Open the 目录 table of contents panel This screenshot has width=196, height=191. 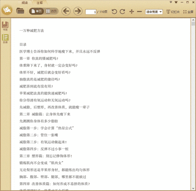5,39
